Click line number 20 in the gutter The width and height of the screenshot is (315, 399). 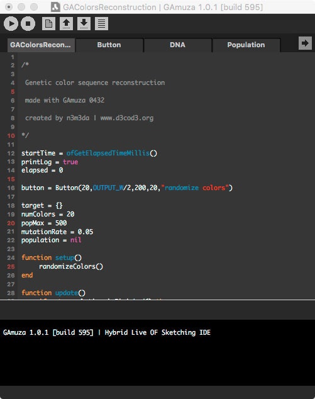tap(11, 223)
